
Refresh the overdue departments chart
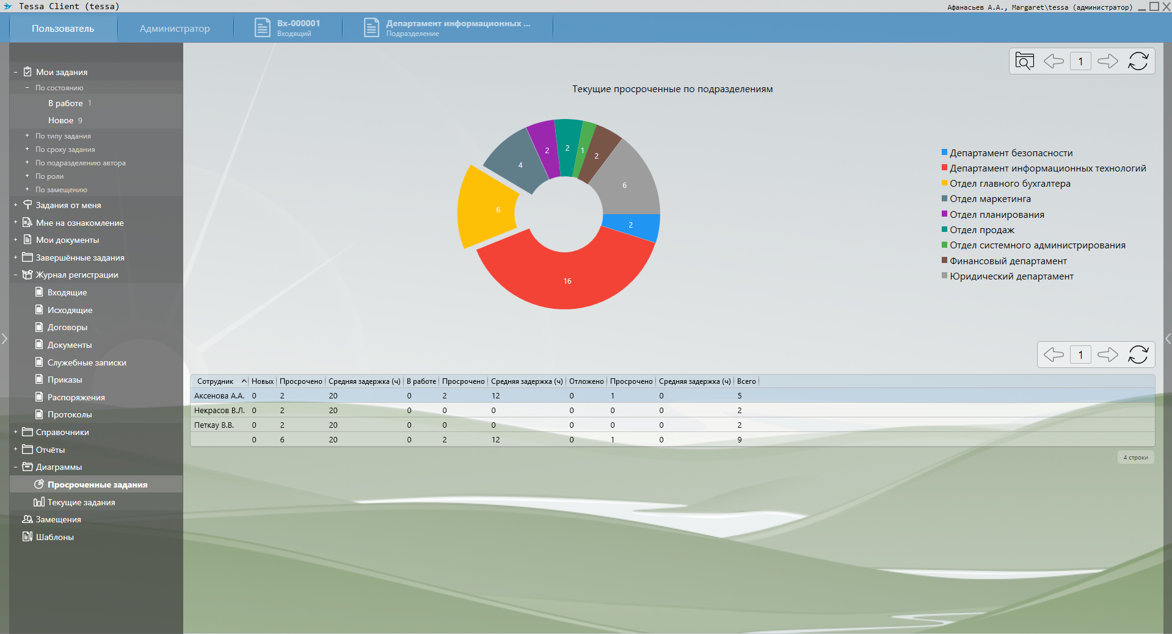[1138, 61]
